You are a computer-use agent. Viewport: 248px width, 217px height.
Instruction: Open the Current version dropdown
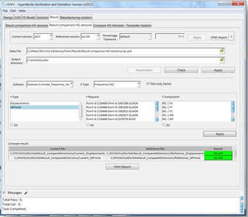click(x=51, y=37)
